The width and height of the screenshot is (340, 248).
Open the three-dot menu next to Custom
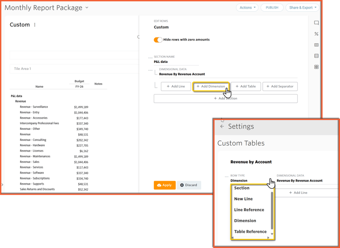pos(35,25)
